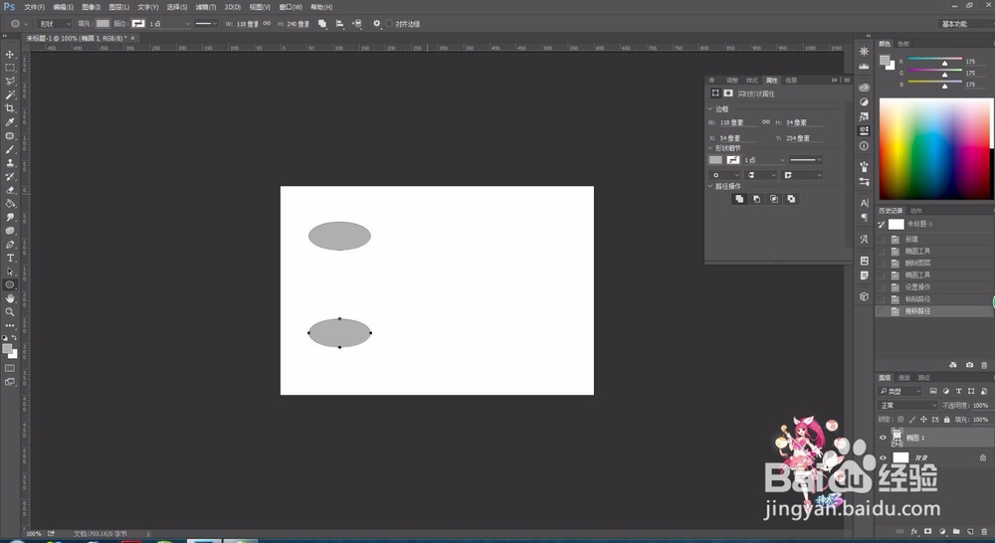The image size is (995, 543).
Task: Select the Zoom magnifier tool
Action: tap(10, 312)
